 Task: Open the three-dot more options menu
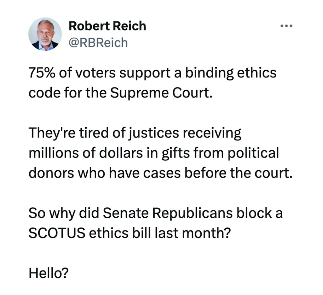pos(286,26)
